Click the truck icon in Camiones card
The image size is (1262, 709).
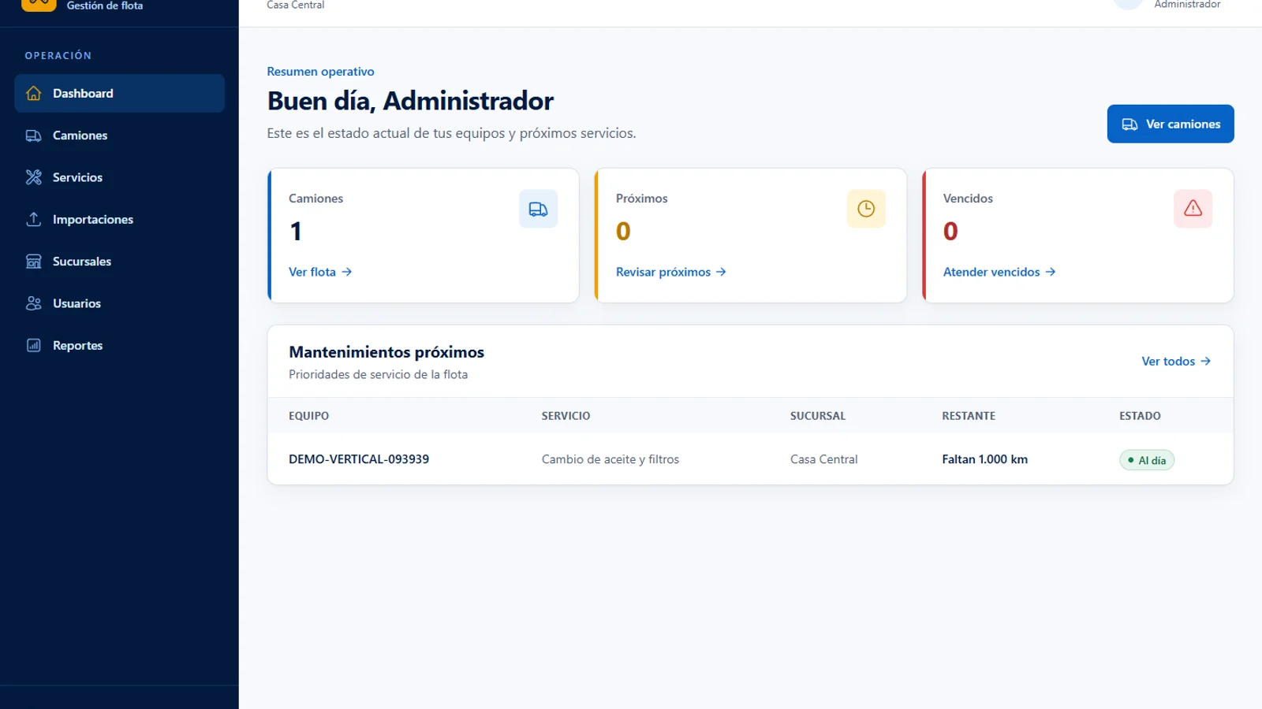(x=538, y=209)
